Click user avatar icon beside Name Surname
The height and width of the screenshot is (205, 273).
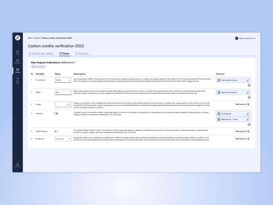click(236, 38)
